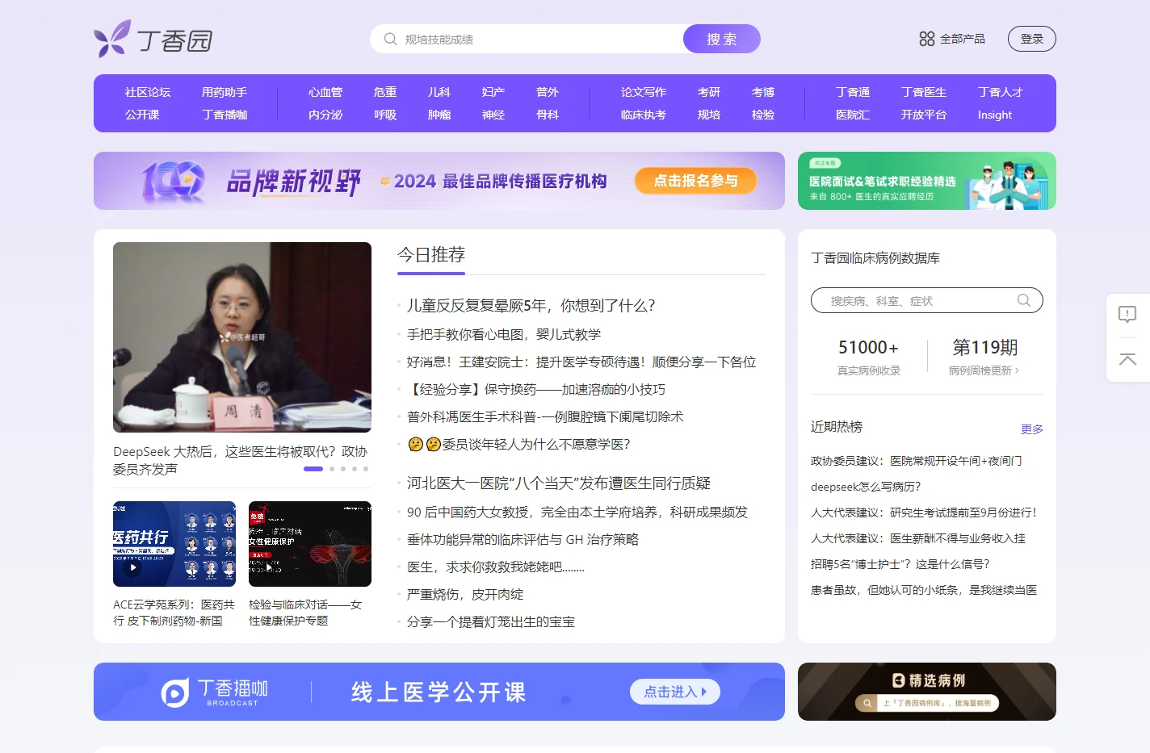Open 丁香人才 nav link

(1001, 92)
